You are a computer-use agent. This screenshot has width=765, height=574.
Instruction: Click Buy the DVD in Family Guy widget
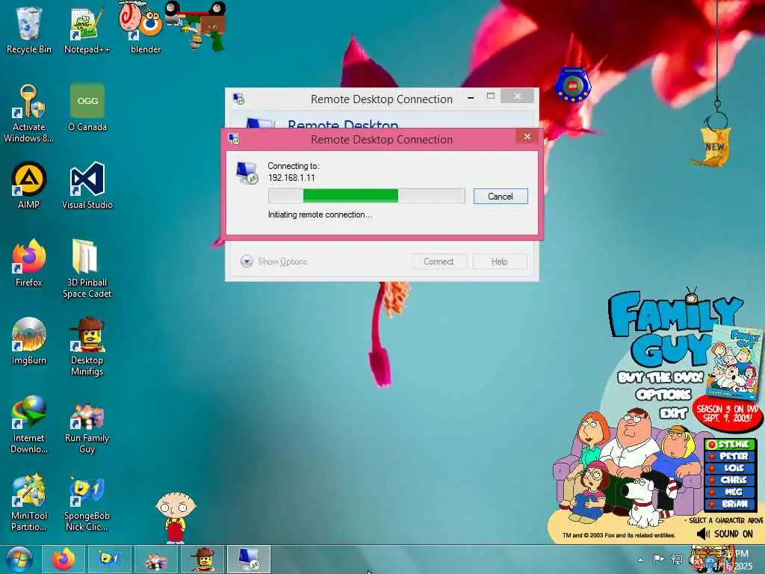coord(660,377)
